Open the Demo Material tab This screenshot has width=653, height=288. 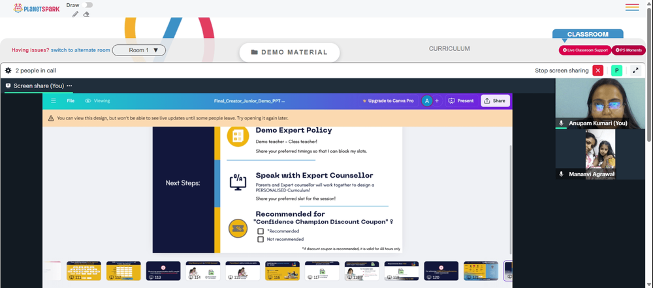[x=289, y=52]
